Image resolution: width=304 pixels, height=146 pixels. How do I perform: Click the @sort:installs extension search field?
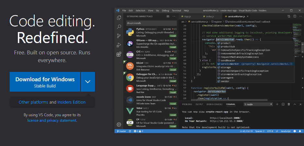tap(152, 23)
